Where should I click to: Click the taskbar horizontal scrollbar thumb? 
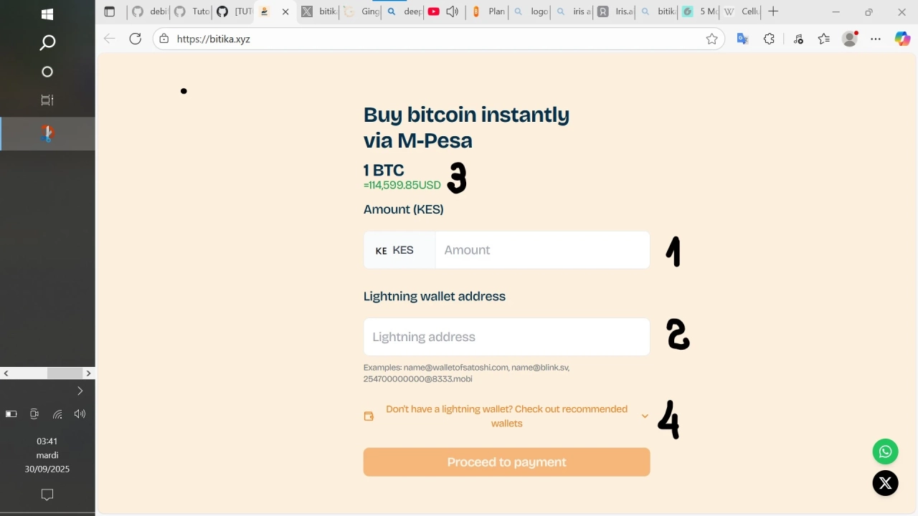(x=65, y=373)
